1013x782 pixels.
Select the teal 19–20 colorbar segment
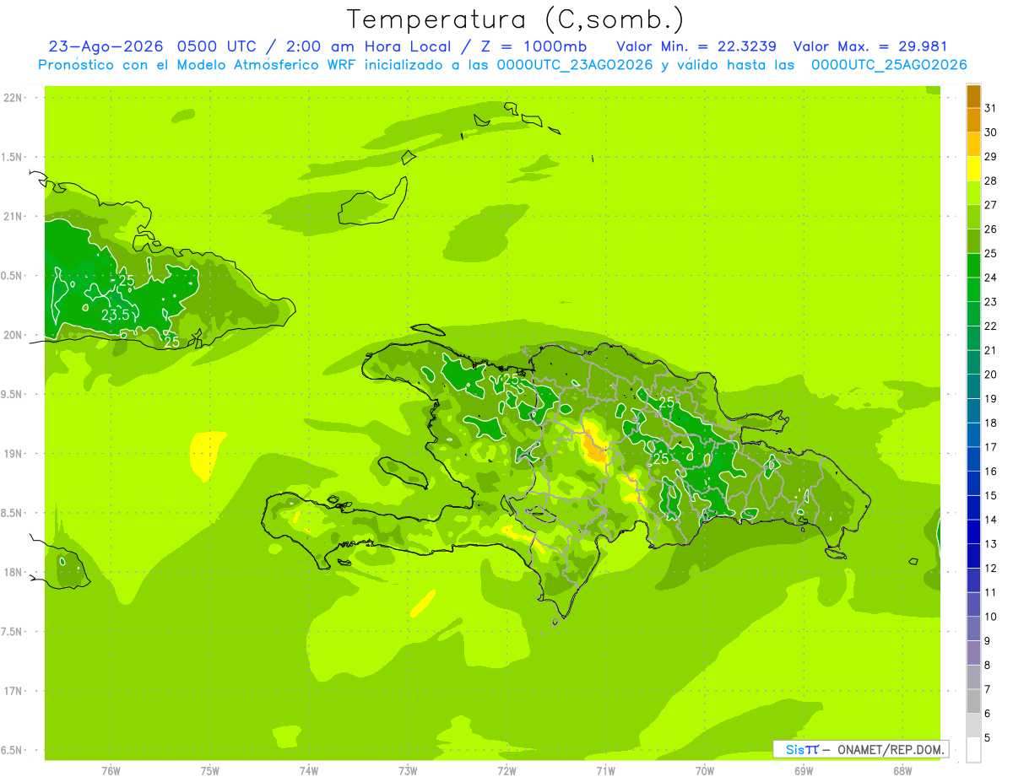coord(973,386)
